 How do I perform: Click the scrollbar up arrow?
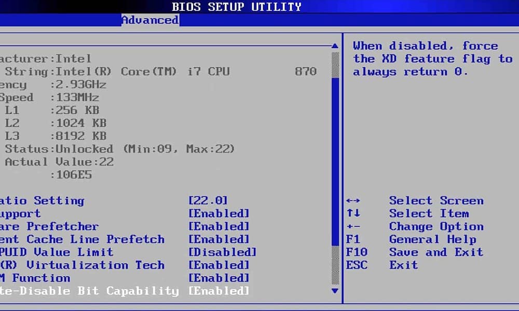tap(335, 45)
